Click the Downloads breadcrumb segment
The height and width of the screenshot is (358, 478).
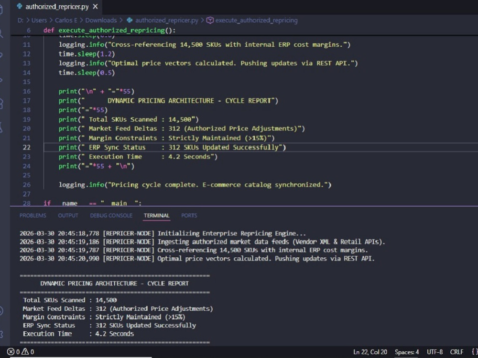tap(101, 21)
